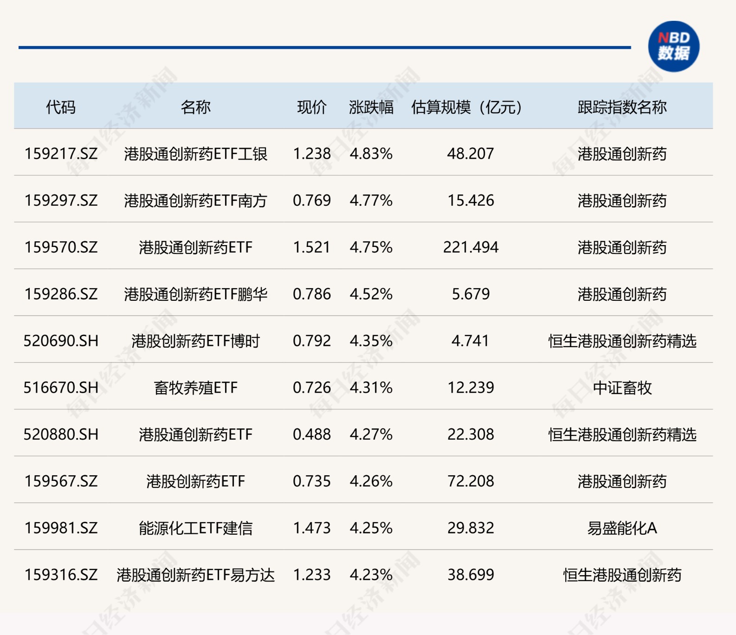
Task: Select 港股通创新药ETF鹏华 in the name column
Action: pos(195,294)
